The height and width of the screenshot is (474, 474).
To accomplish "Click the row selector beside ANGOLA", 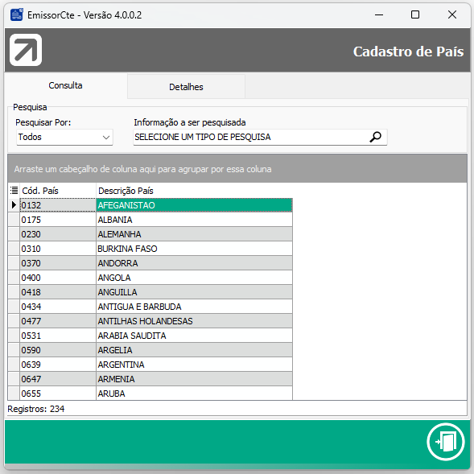I will pos(14,278).
